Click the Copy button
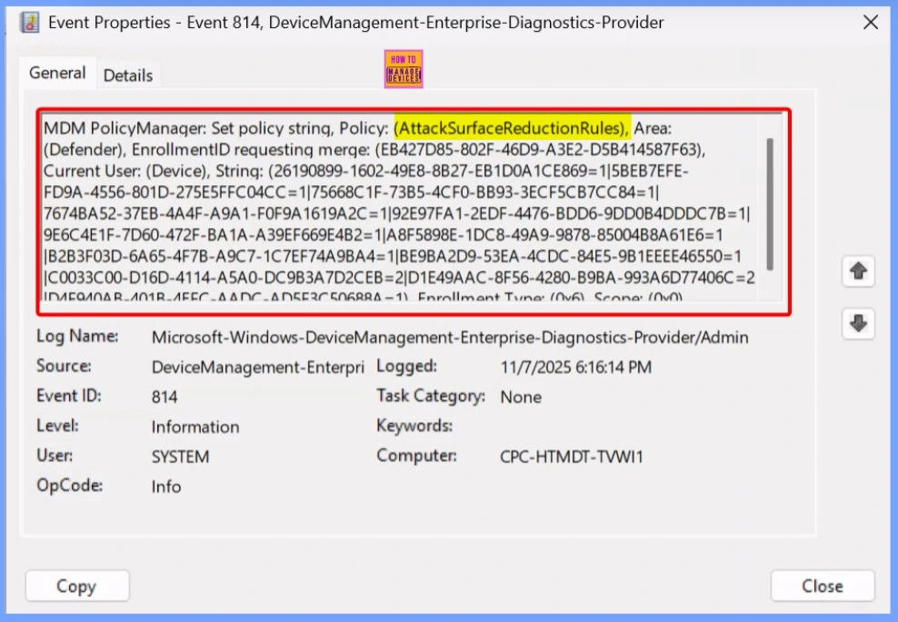898x622 pixels. [x=76, y=586]
